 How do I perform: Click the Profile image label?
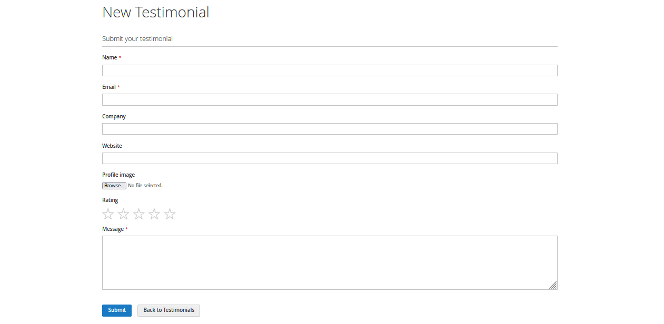point(118,175)
